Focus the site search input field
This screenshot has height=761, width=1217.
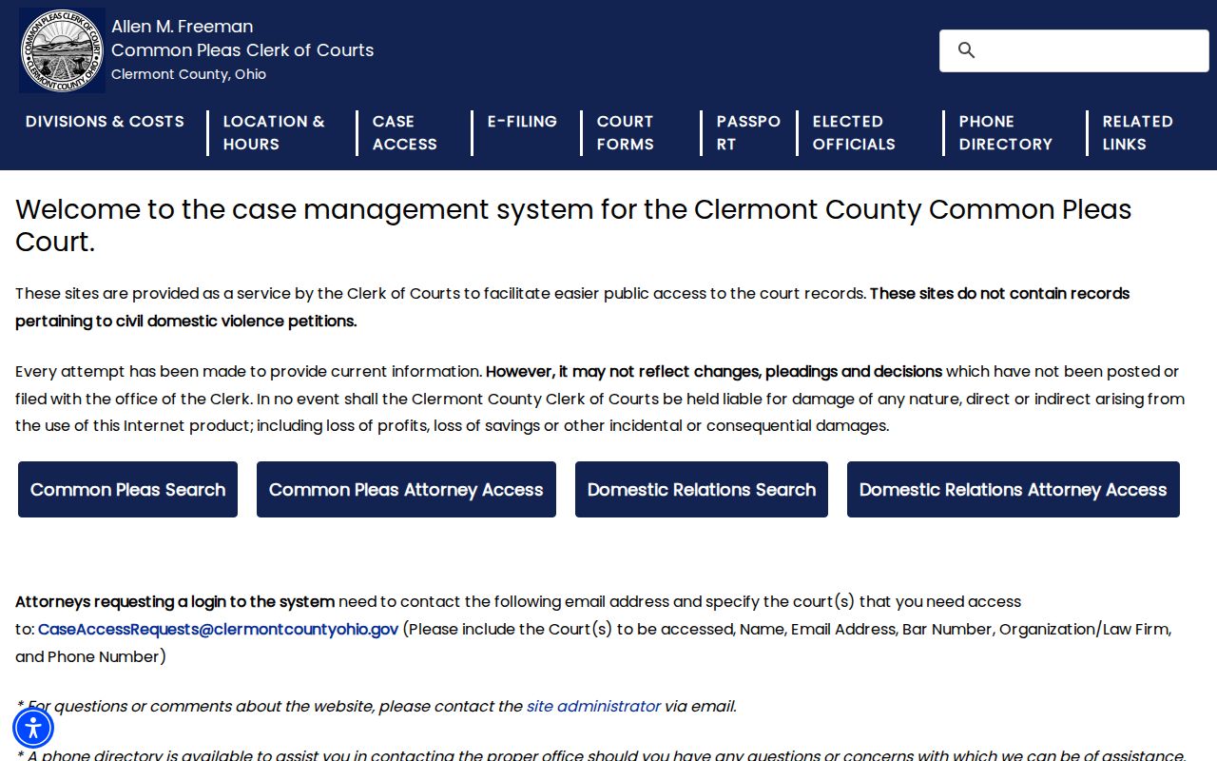pos(1074,50)
